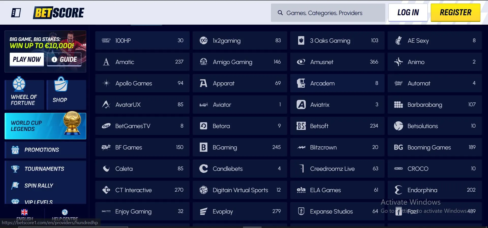Click the LOG IN button
This screenshot has height=228, width=488.
point(408,12)
